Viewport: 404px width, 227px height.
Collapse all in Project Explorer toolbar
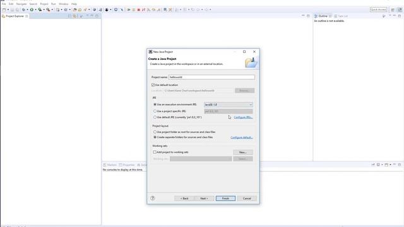pos(69,16)
